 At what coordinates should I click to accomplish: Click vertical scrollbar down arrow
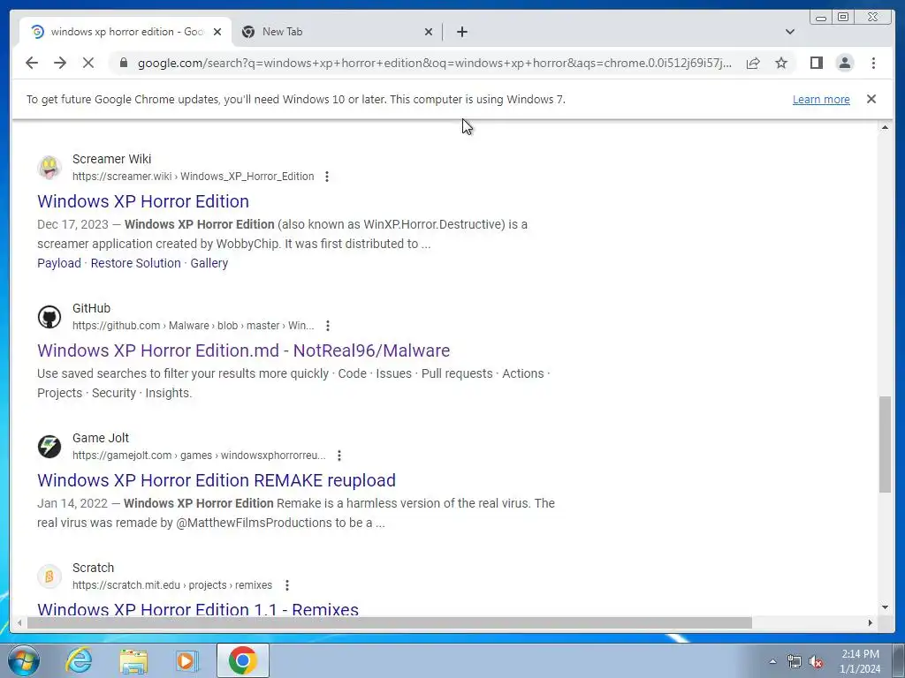pyautogui.click(x=885, y=607)
